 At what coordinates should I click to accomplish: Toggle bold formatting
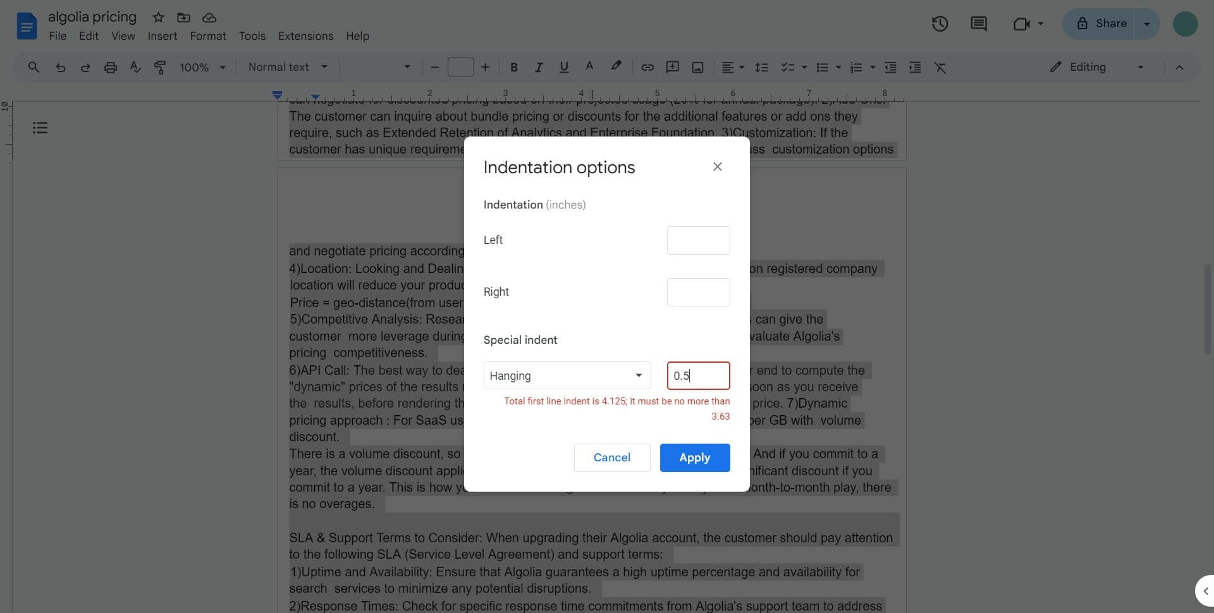[513, 67]
